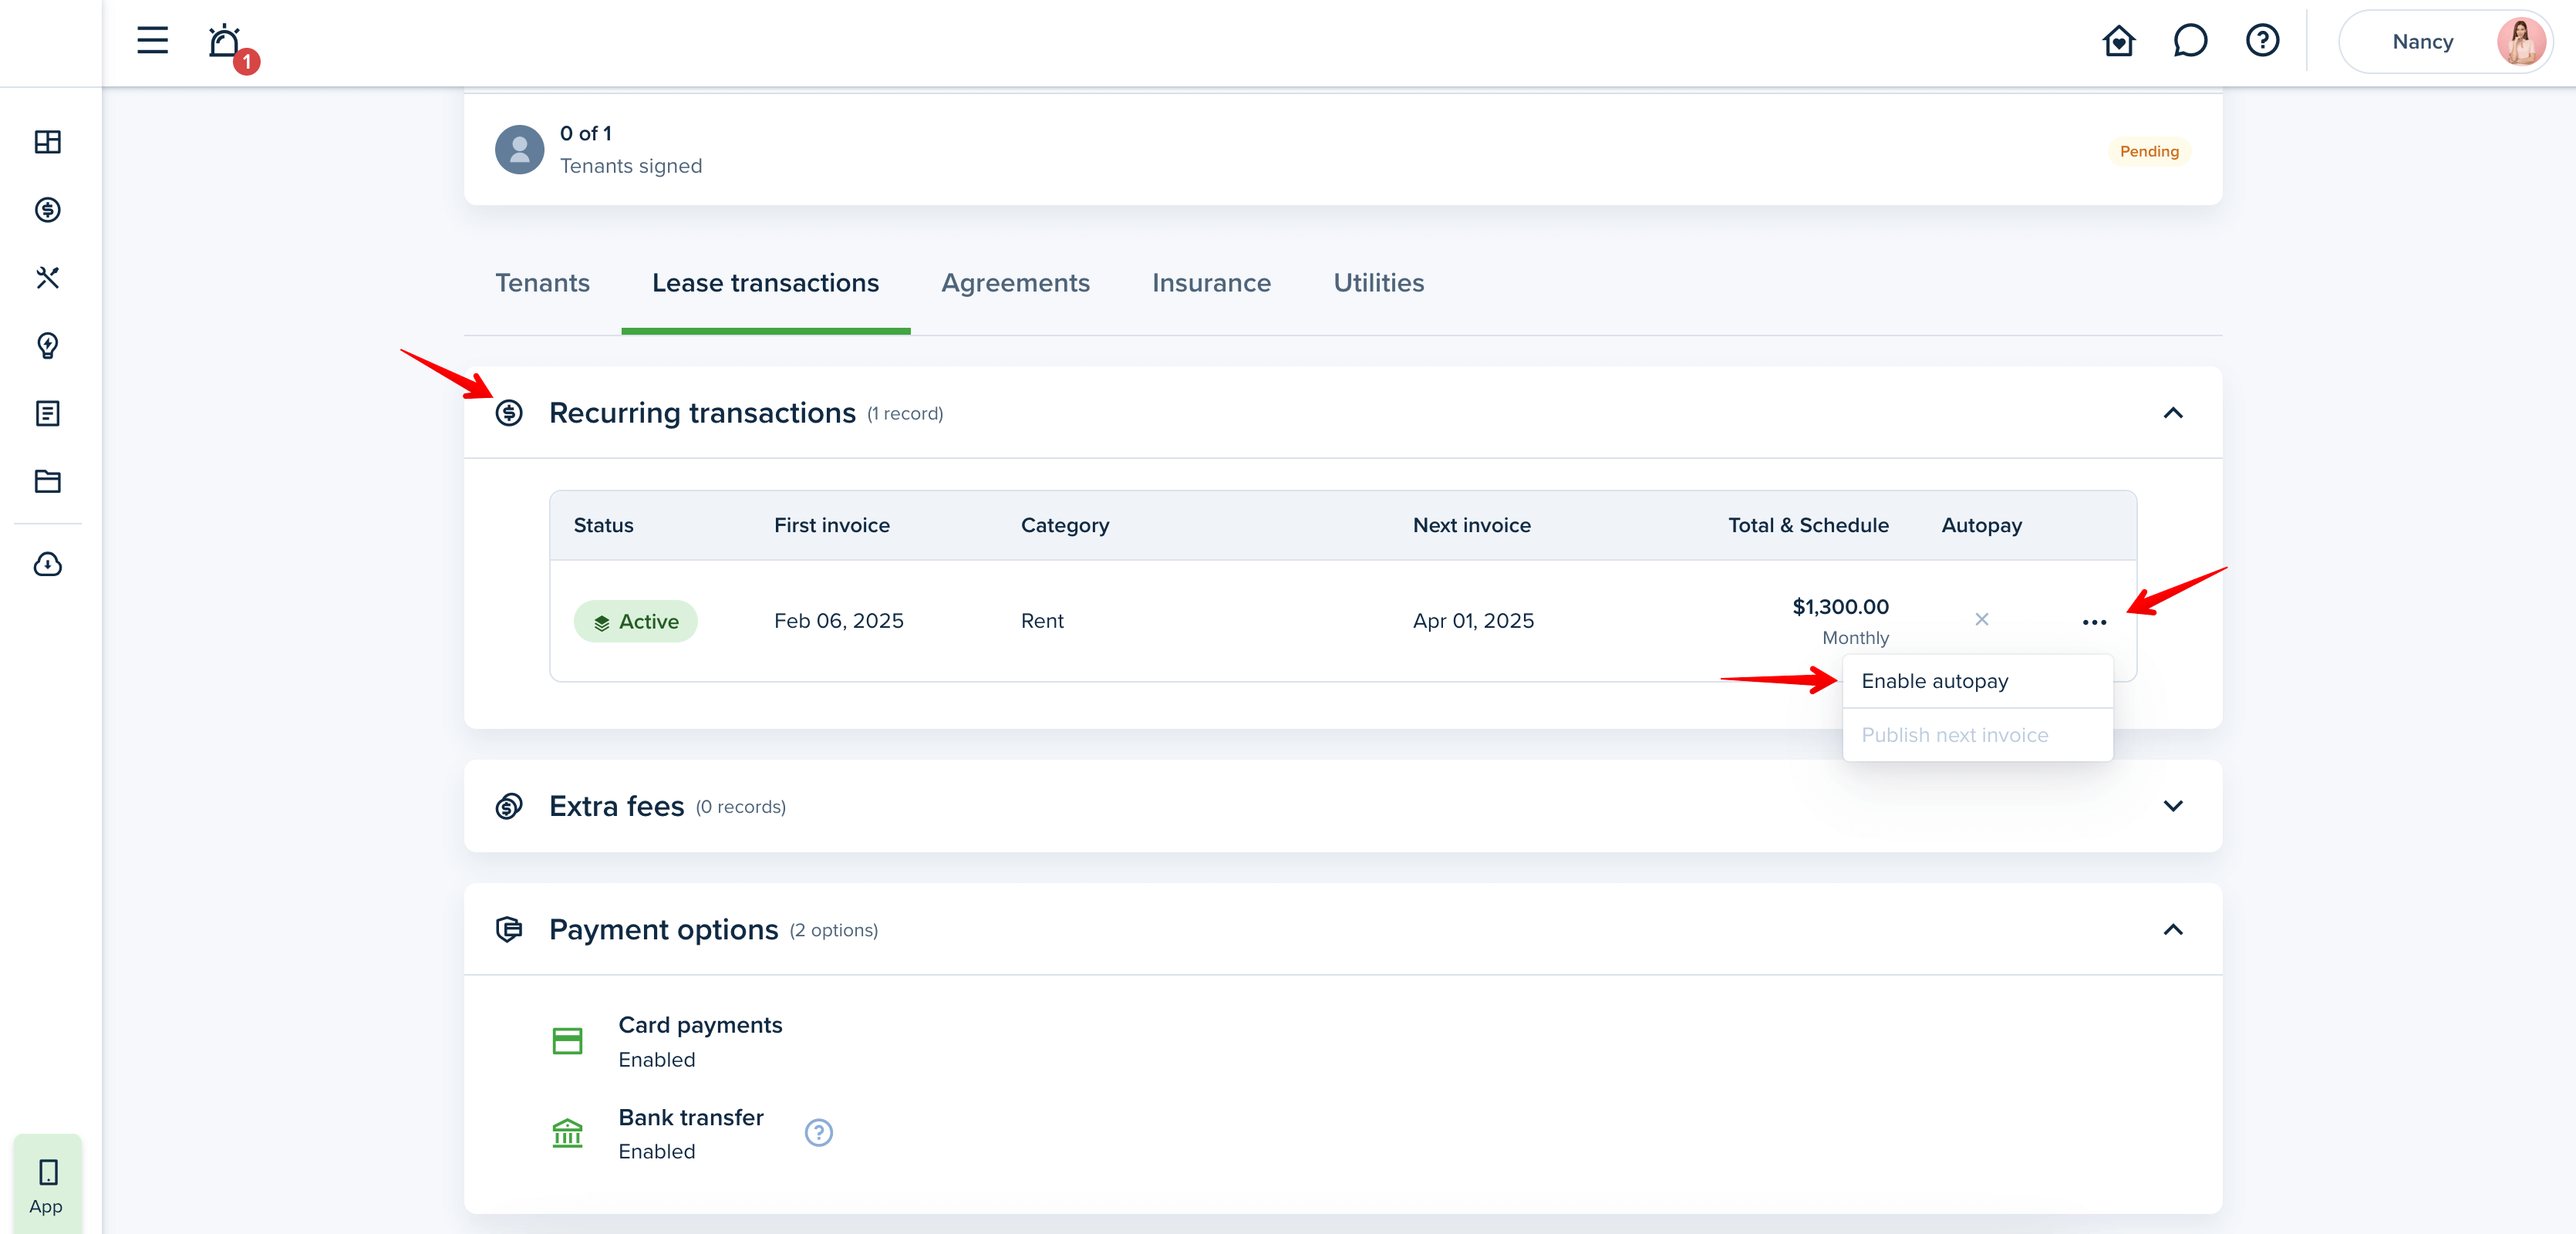This screenshot has height=1234, width=2576.
Task: Select Publish next invoice menu item
Action: click(1977, 735)
